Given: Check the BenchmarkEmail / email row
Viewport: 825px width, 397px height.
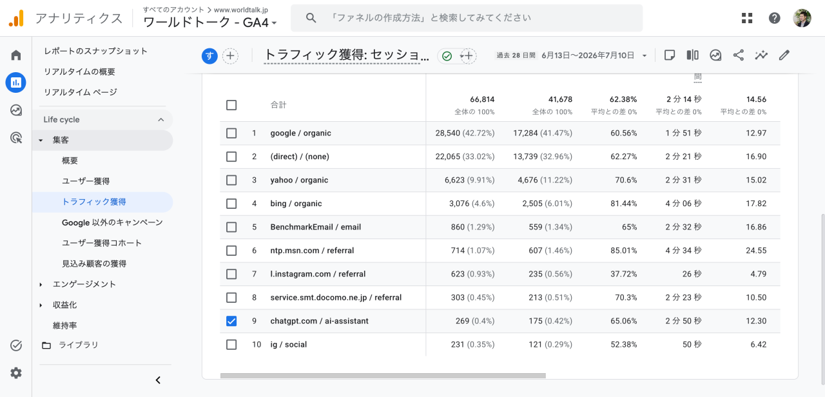Looking at the screenshot, I should click(231, 228).
